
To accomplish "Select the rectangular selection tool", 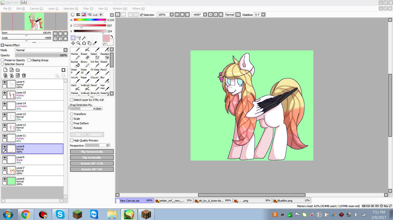I will click(73, 38).
